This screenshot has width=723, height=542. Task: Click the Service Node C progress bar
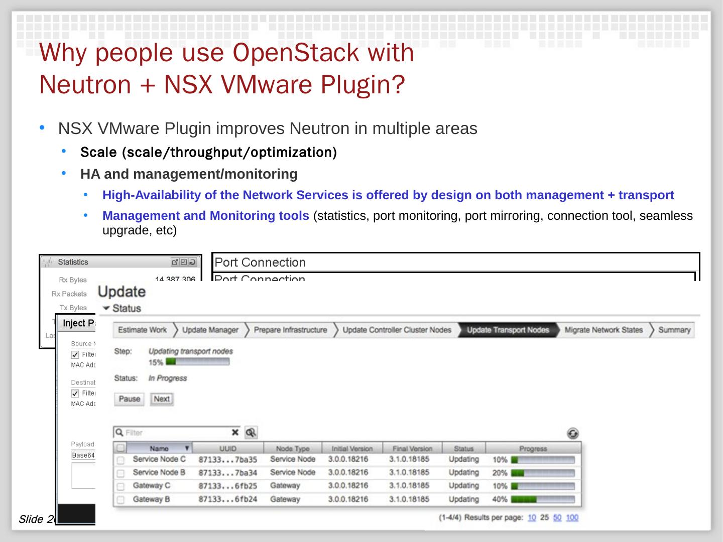[x=543, y=460]
